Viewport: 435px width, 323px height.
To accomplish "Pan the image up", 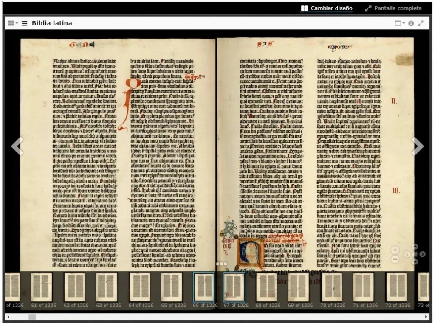I will pos(415,247).
